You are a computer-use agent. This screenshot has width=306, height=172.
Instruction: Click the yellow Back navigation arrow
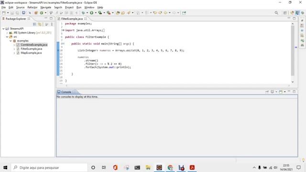click(165, 13)
